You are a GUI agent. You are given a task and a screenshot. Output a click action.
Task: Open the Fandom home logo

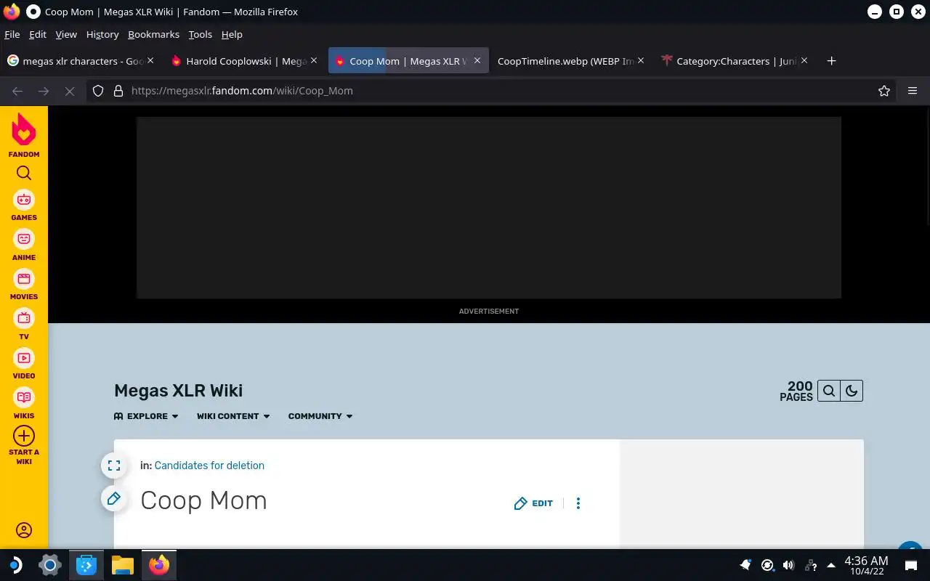coord(24,135)
